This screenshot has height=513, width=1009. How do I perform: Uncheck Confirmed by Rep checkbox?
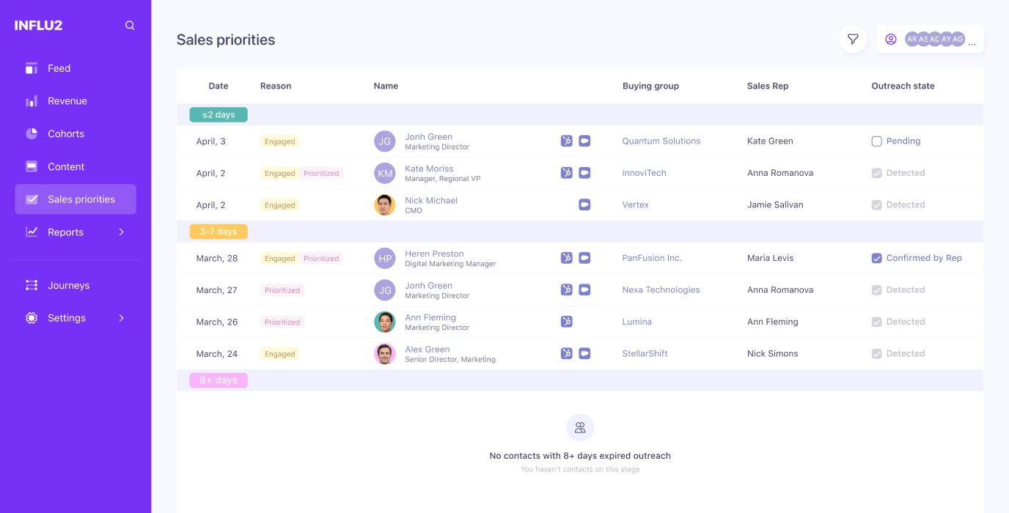point(876,258)
